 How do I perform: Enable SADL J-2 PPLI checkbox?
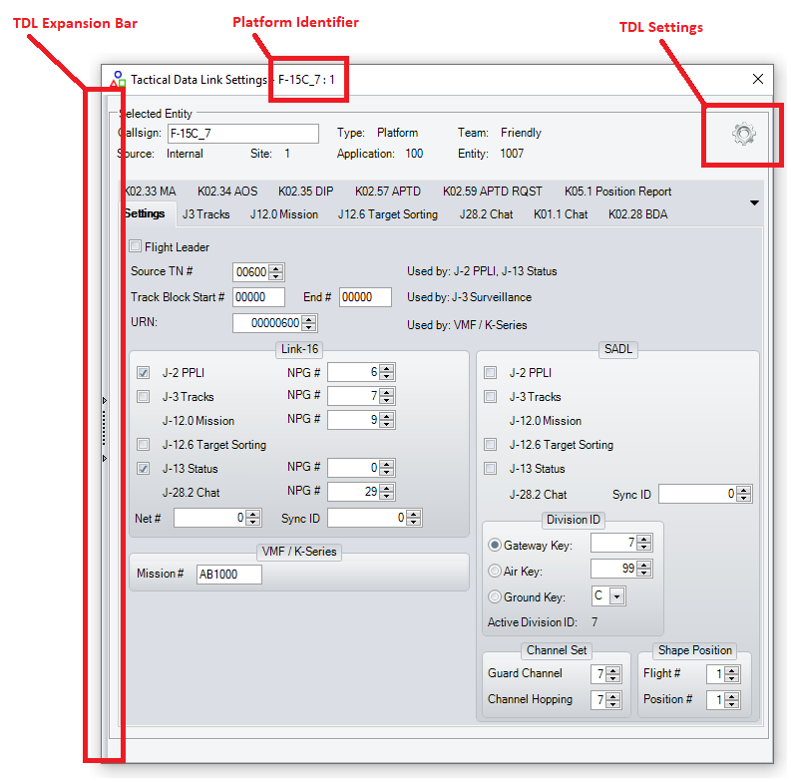490,372
